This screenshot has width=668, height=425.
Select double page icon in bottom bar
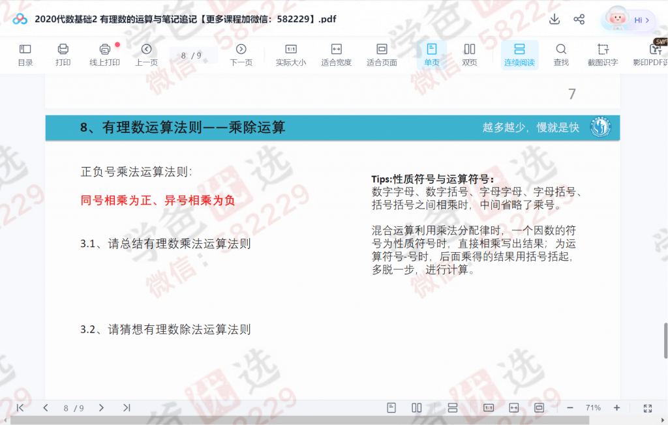coord(417,407)
